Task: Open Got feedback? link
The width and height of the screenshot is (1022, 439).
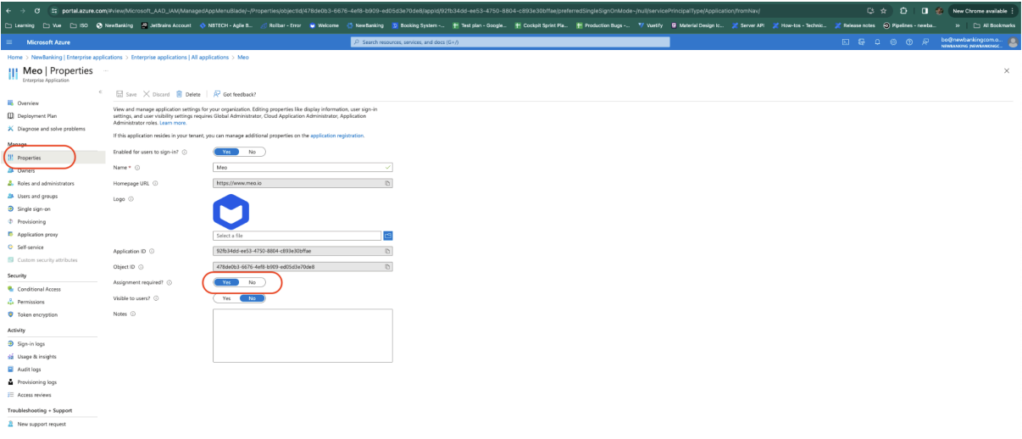Action: point(235,94)
